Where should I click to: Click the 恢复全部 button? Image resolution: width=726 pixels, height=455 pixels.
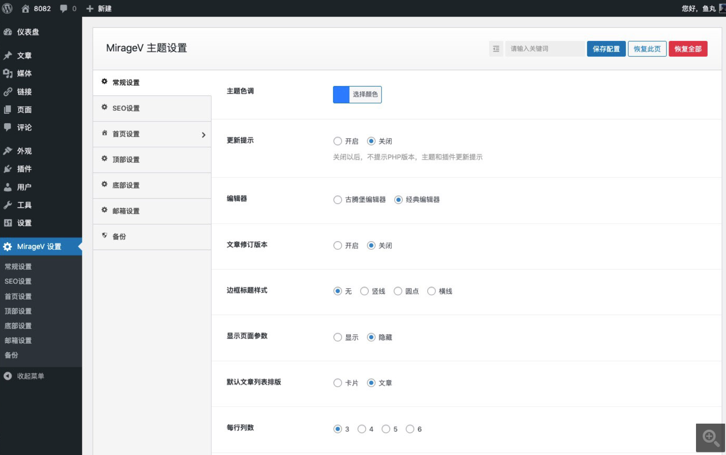coord(688,49)
